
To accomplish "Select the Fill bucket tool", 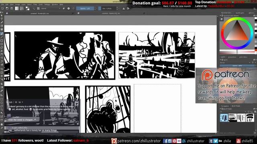I will 2,84.
